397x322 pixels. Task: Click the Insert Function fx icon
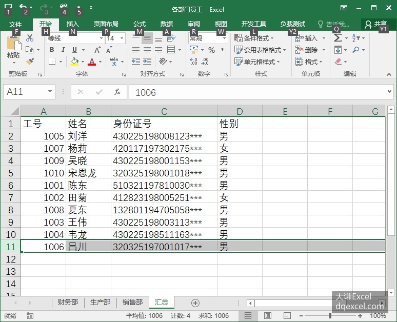point(117,92)
